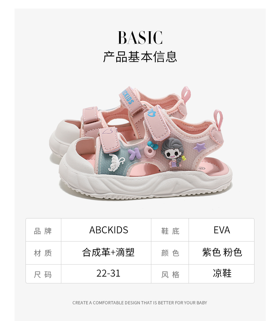Image resolution: width=280 pixels, height=321 pixels.
Task: Click the ABCKIDS brand value cell
Action: (106, 230)
